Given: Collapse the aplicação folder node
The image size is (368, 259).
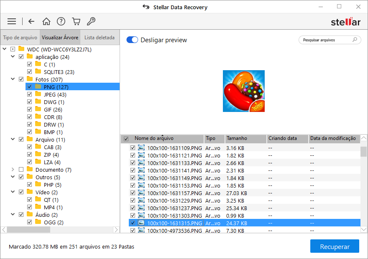Looking at the screenshot, I should pos(13,56).
